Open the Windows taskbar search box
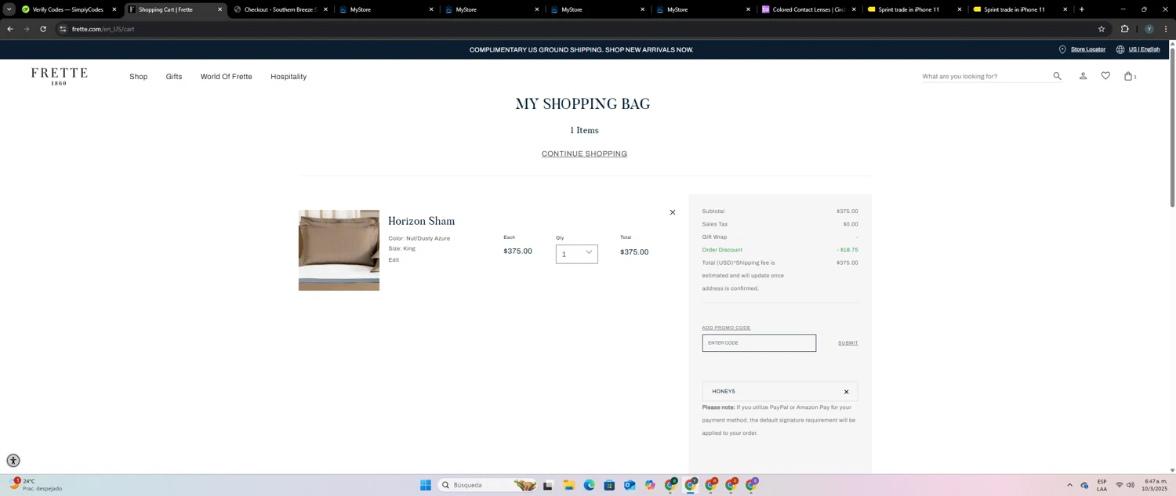The width and height of the screenshot is (1176, 496). pos(487,485)
